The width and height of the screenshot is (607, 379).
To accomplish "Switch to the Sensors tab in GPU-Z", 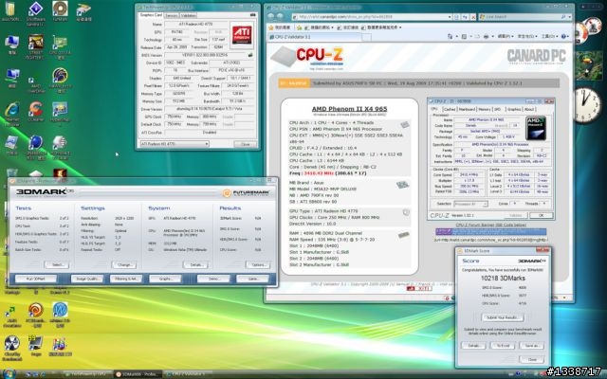I will point(171,15).
